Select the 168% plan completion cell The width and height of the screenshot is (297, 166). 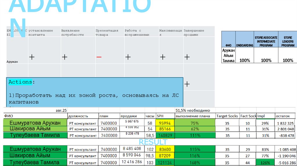point(195,163)
